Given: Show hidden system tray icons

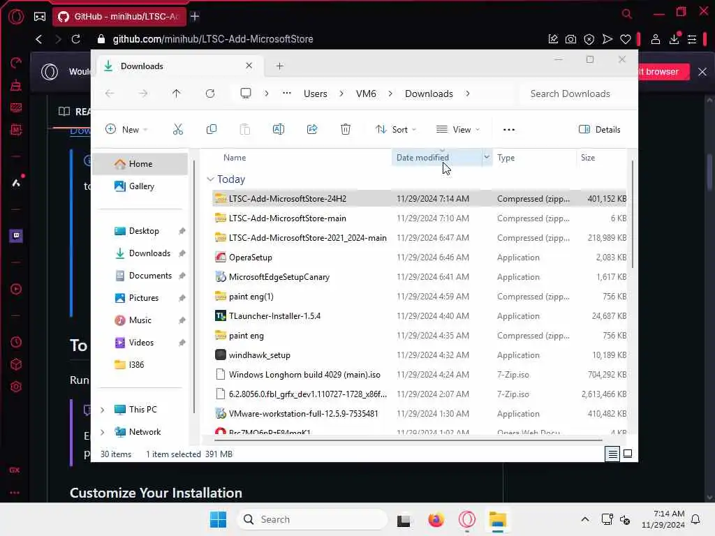Looking at the screenshot, I should [x=585, y=519].
